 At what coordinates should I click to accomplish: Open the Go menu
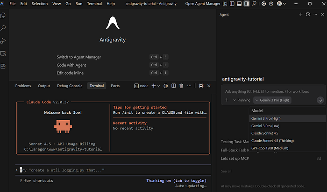coord(68,4)
